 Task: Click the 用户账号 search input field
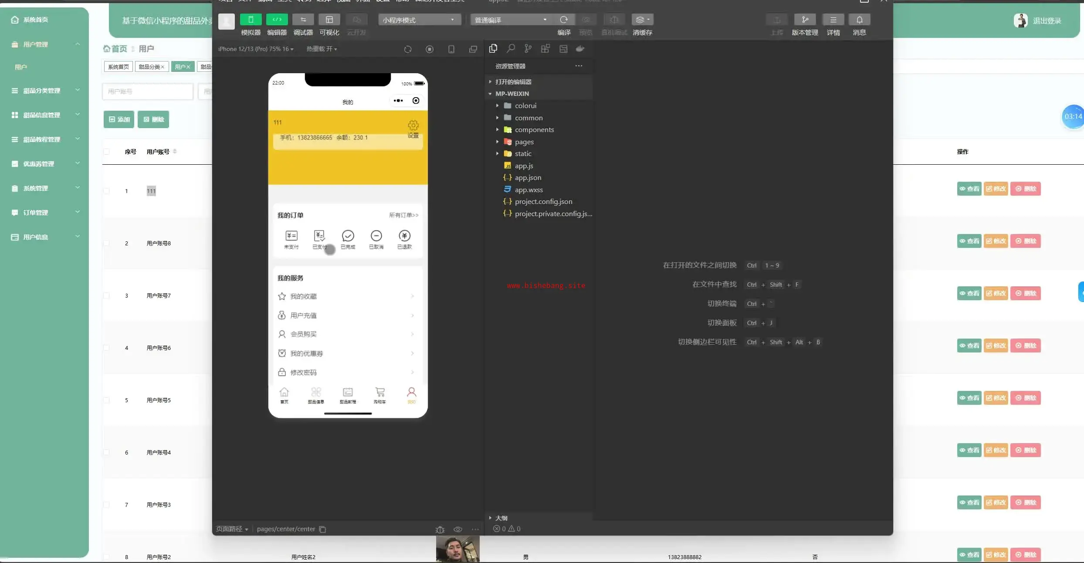[147, 92]
